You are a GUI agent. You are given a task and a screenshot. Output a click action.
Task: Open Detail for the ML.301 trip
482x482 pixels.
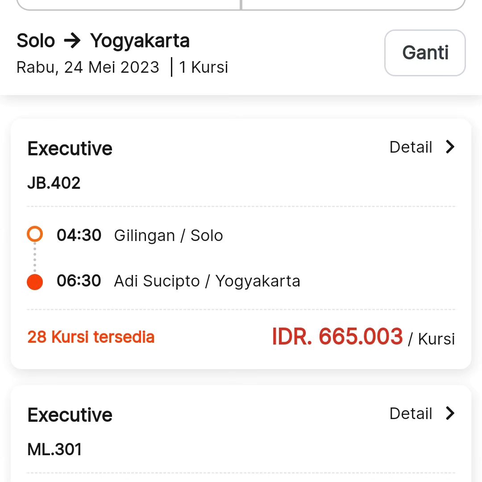click(x=411, y=414)
